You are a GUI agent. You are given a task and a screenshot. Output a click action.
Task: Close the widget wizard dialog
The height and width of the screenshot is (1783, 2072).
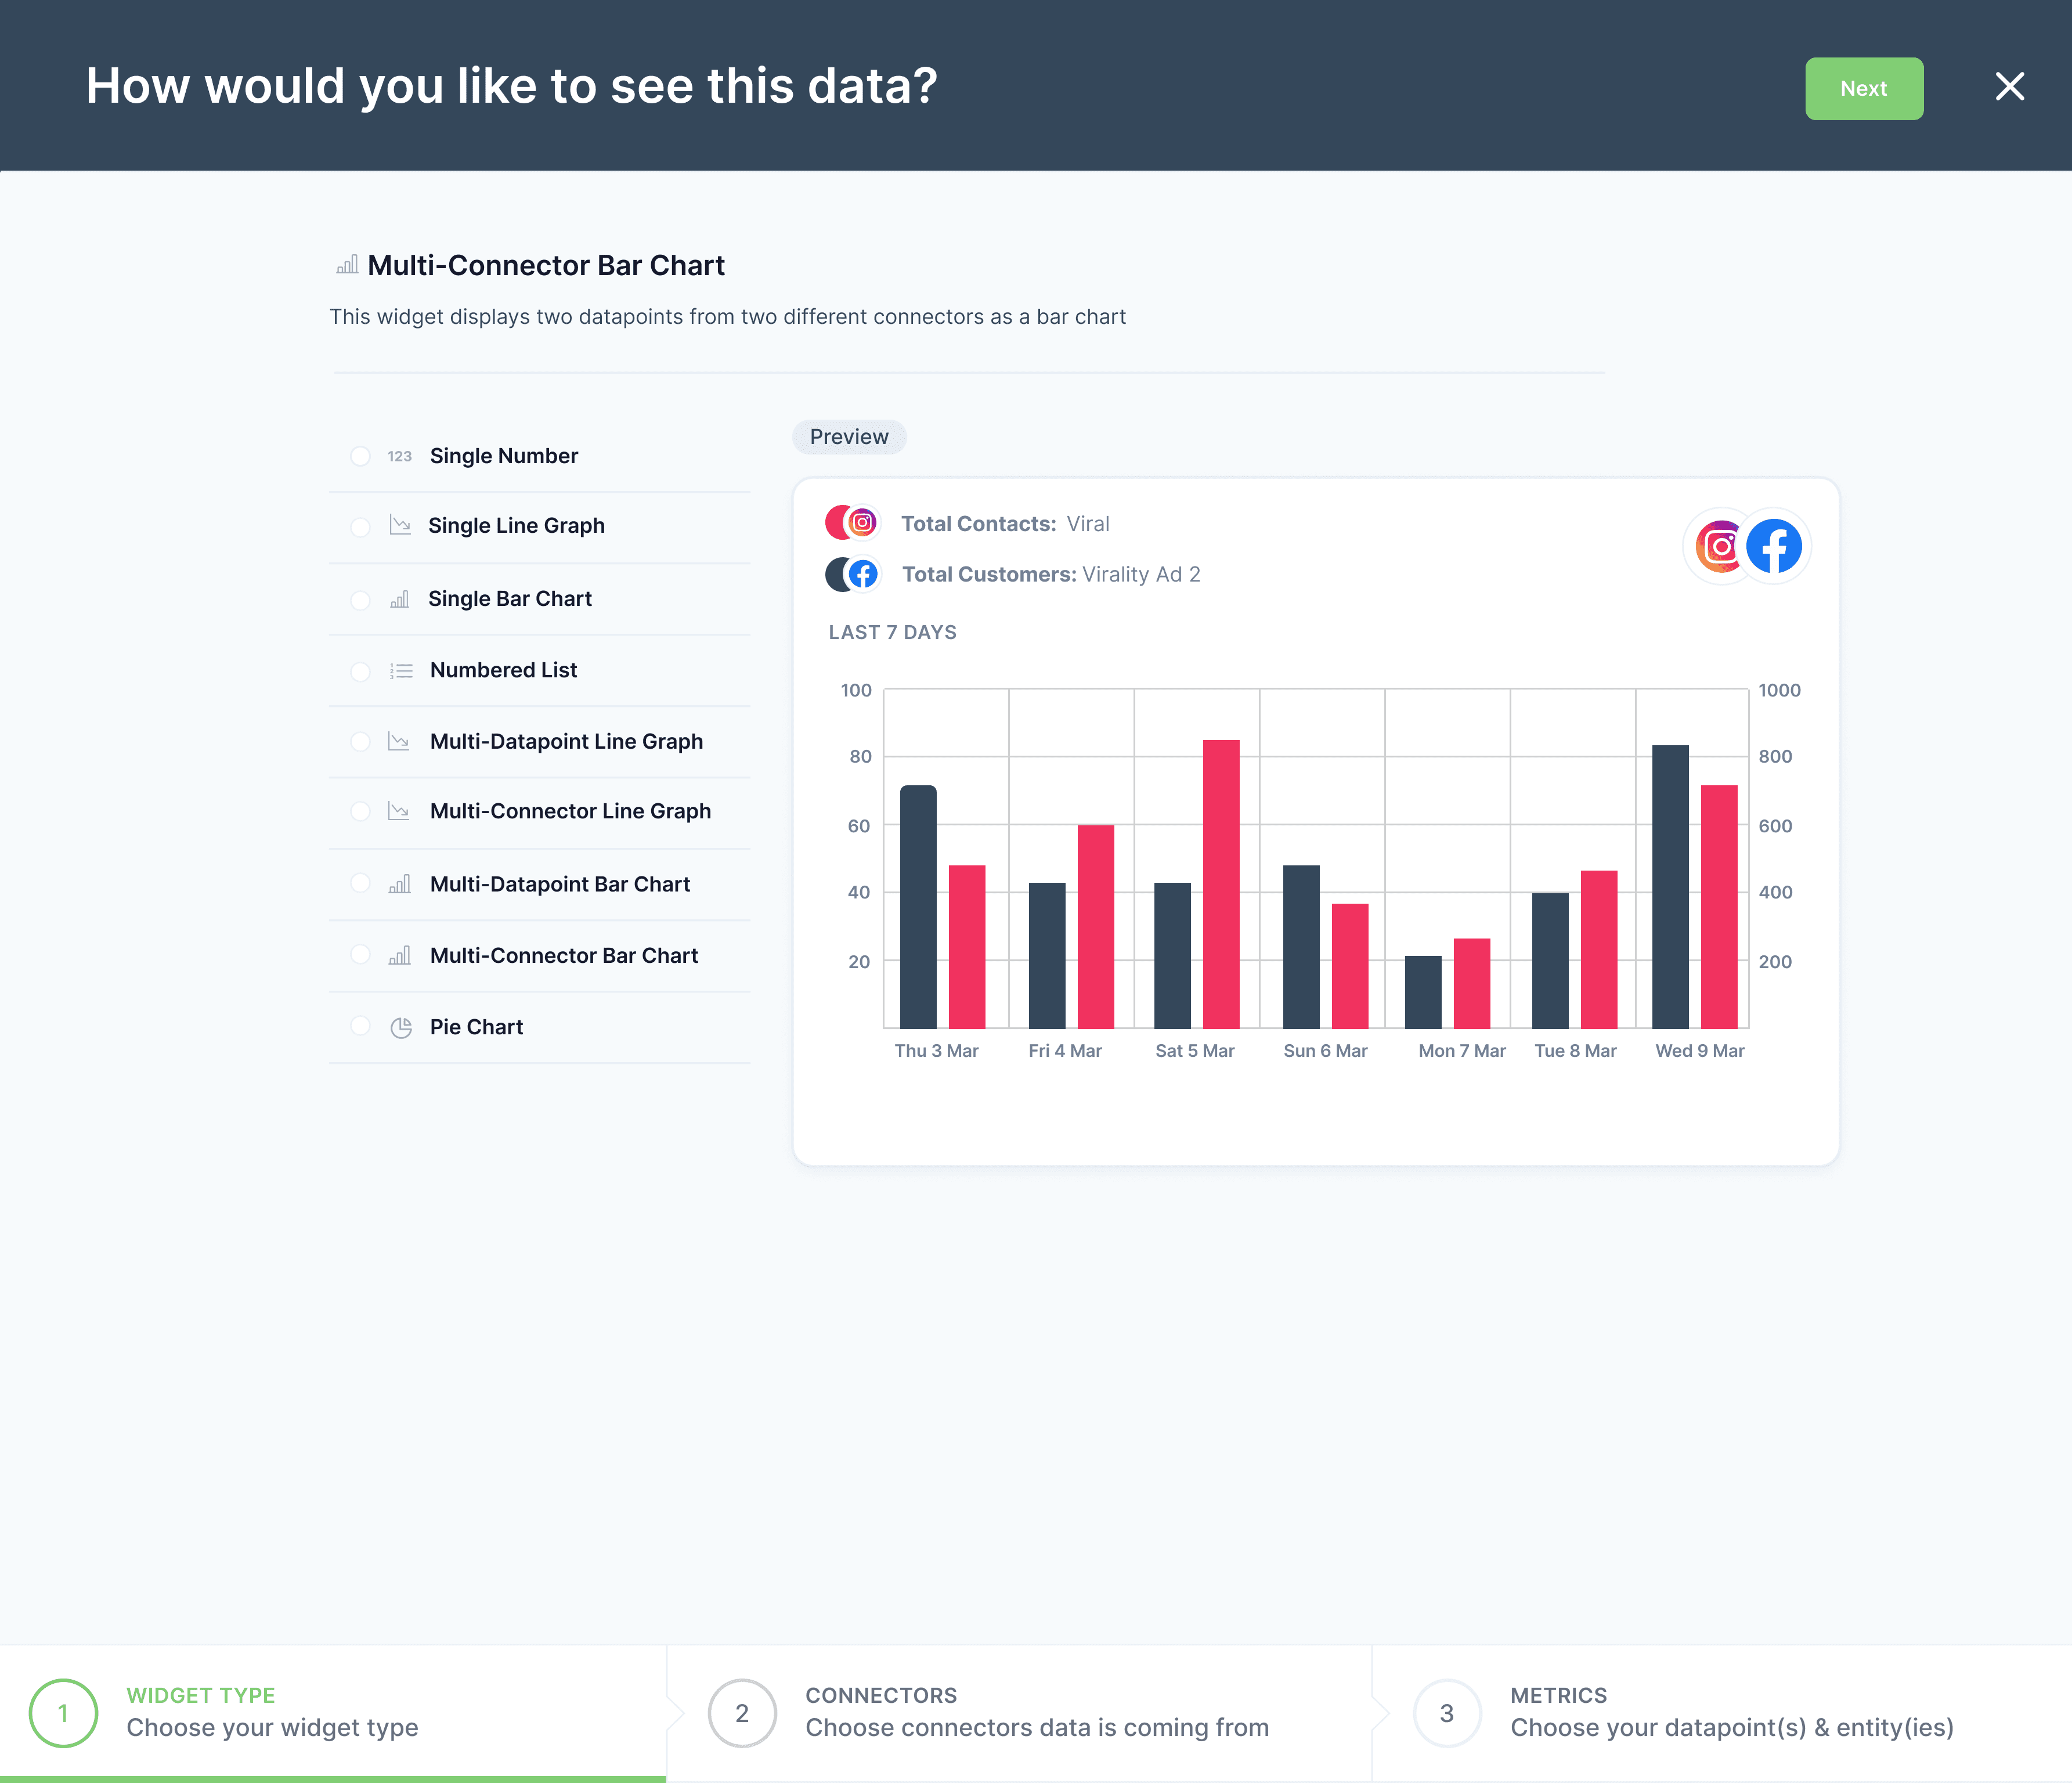tap(2009, 87)
